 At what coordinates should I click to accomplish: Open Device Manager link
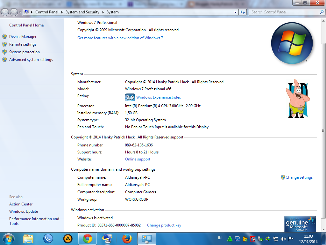[x=23, y=37]
